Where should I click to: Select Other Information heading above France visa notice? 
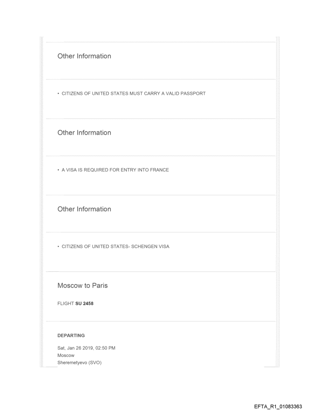(84, 133)
